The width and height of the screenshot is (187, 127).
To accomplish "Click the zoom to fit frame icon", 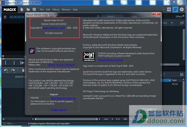I will pyautogui.click(x=125, y=119).
